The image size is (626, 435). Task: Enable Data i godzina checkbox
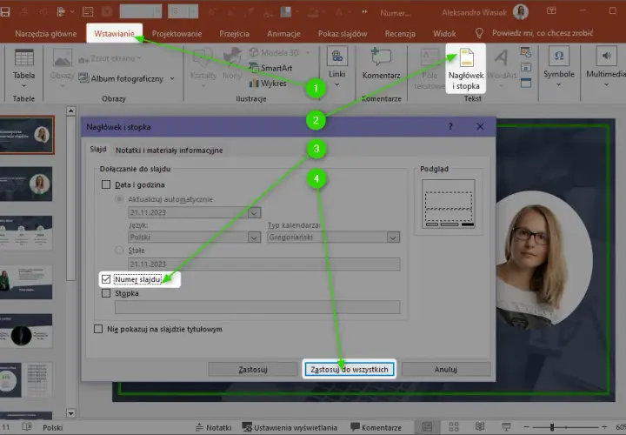pos(106,184)
